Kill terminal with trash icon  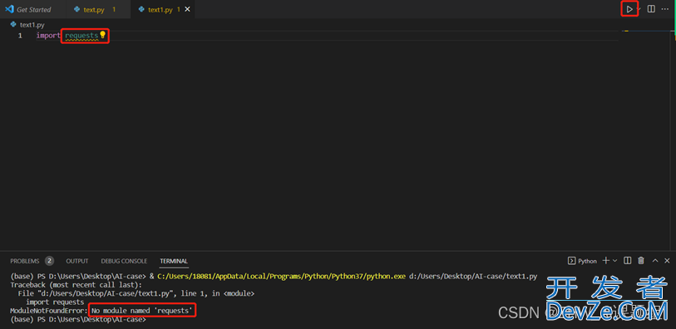(641, 261)
